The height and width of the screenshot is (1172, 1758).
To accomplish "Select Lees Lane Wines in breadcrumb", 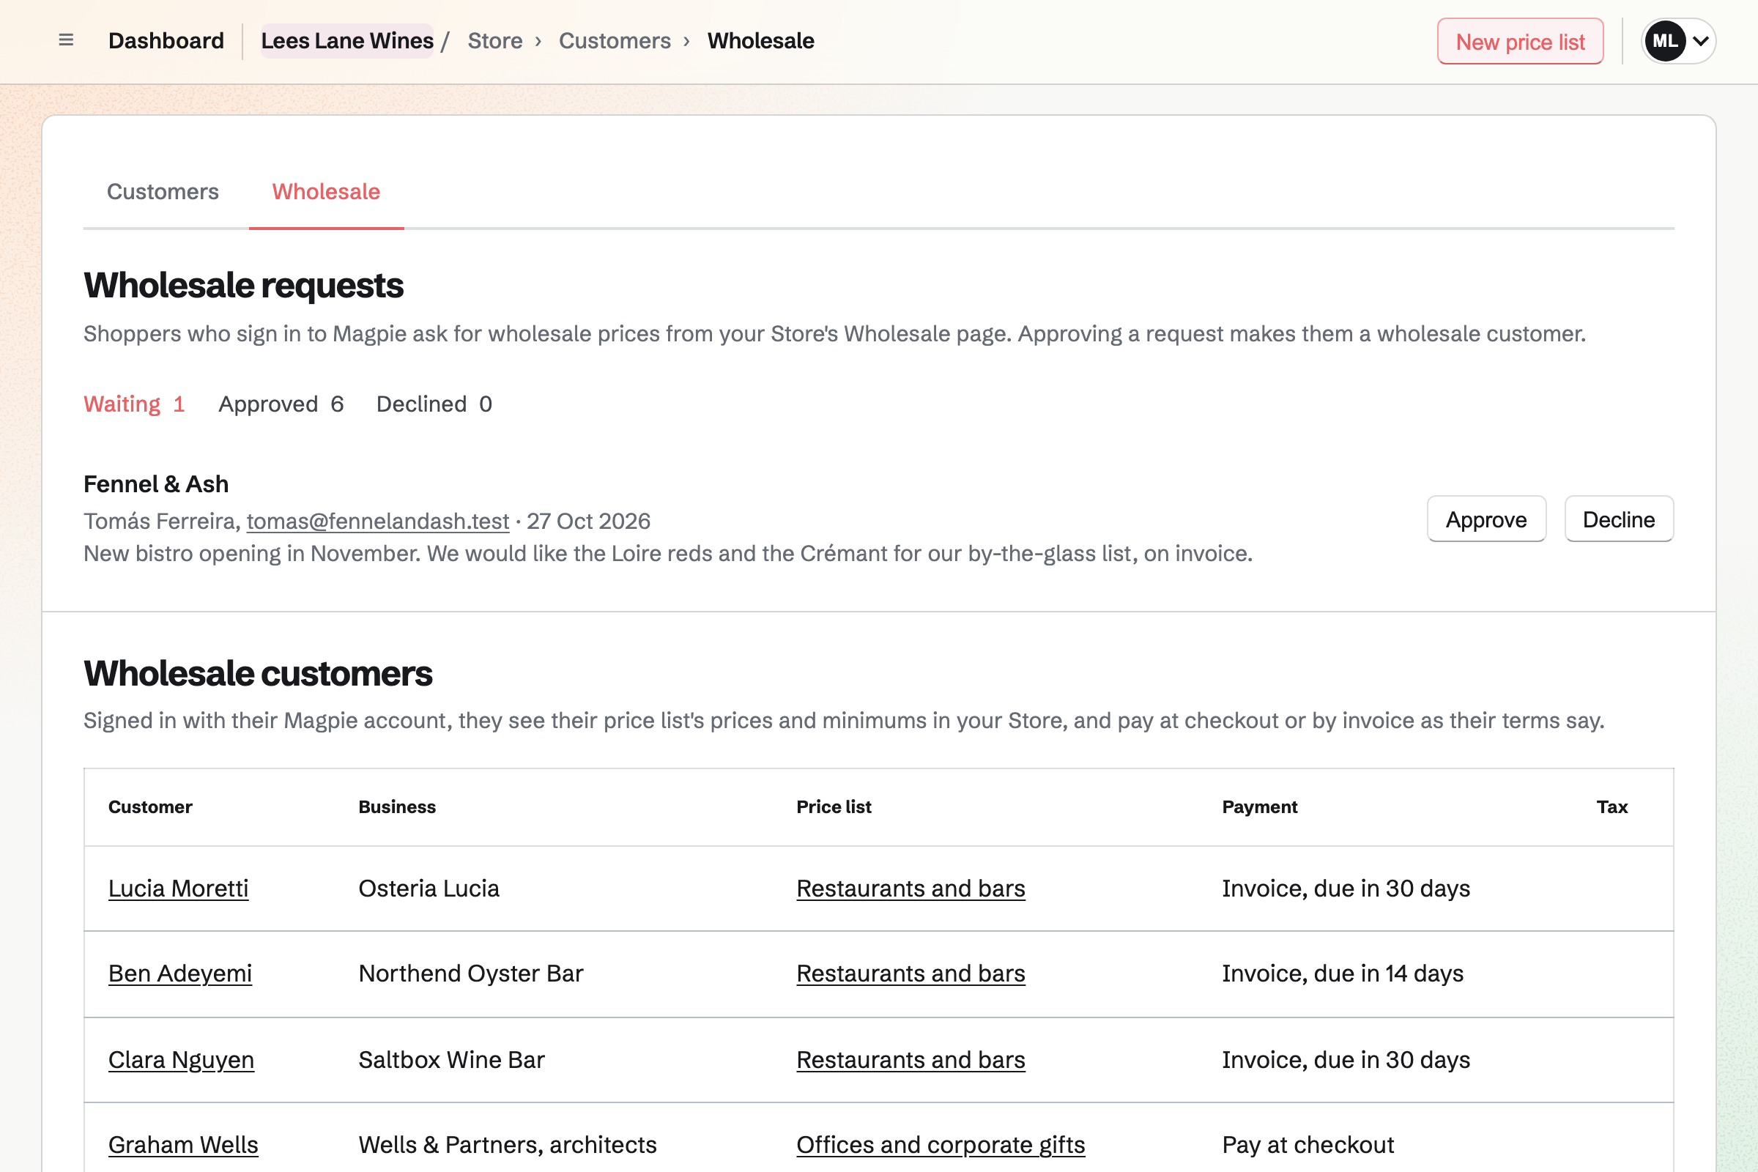I will pyautogui.click(x=346, y=40).
